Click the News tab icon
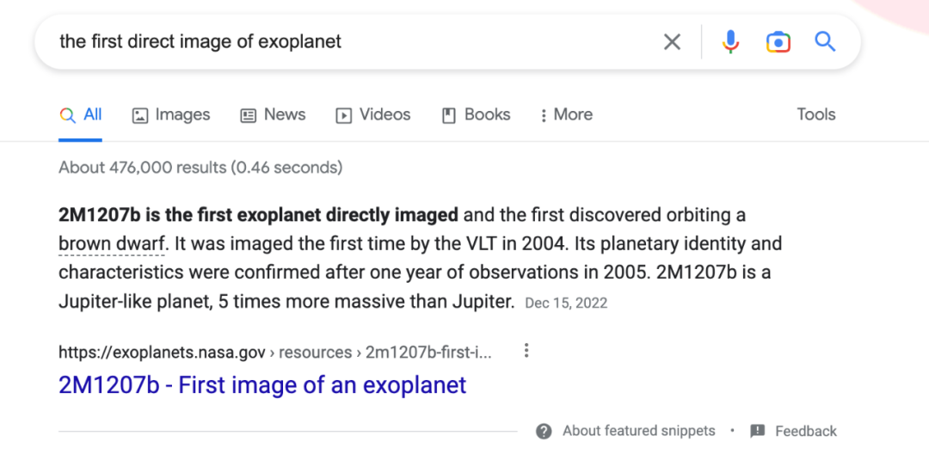 [x=249, y=115]
